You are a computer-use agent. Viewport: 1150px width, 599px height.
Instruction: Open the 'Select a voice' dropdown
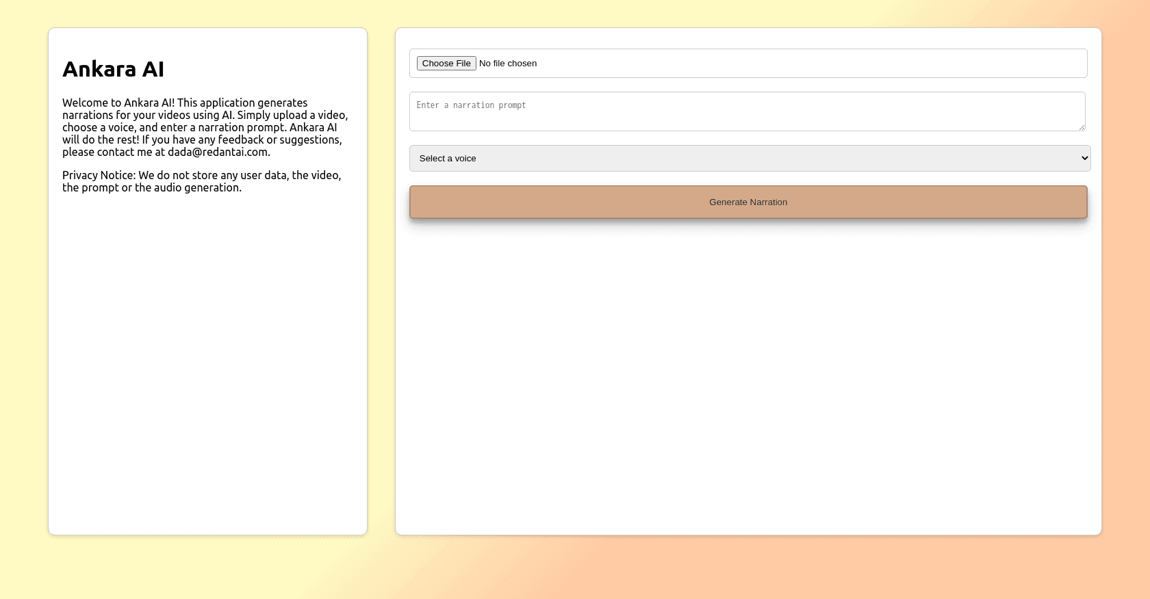(749, 159)
